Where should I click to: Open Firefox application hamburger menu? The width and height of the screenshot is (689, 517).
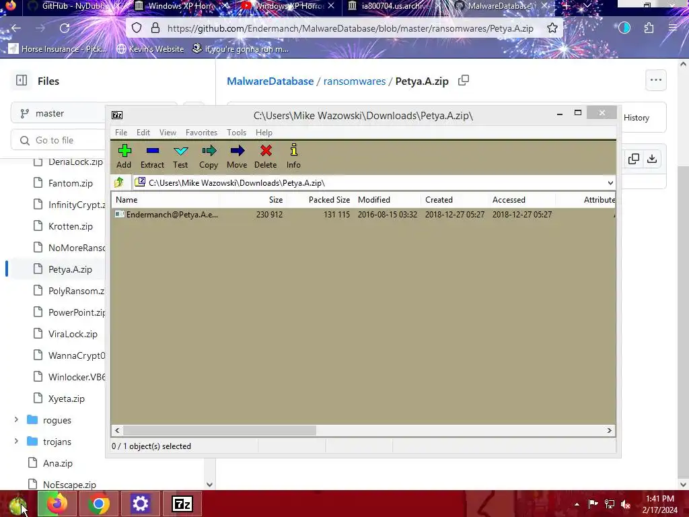tap(673, 28)
